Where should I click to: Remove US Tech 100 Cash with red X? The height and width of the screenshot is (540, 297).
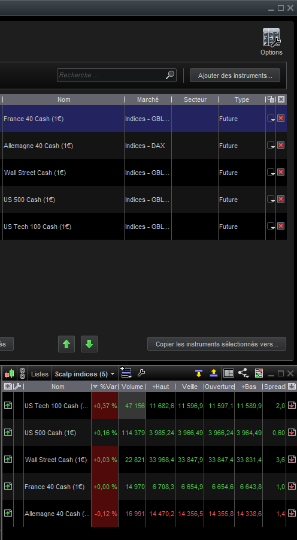tap(281, 226)
